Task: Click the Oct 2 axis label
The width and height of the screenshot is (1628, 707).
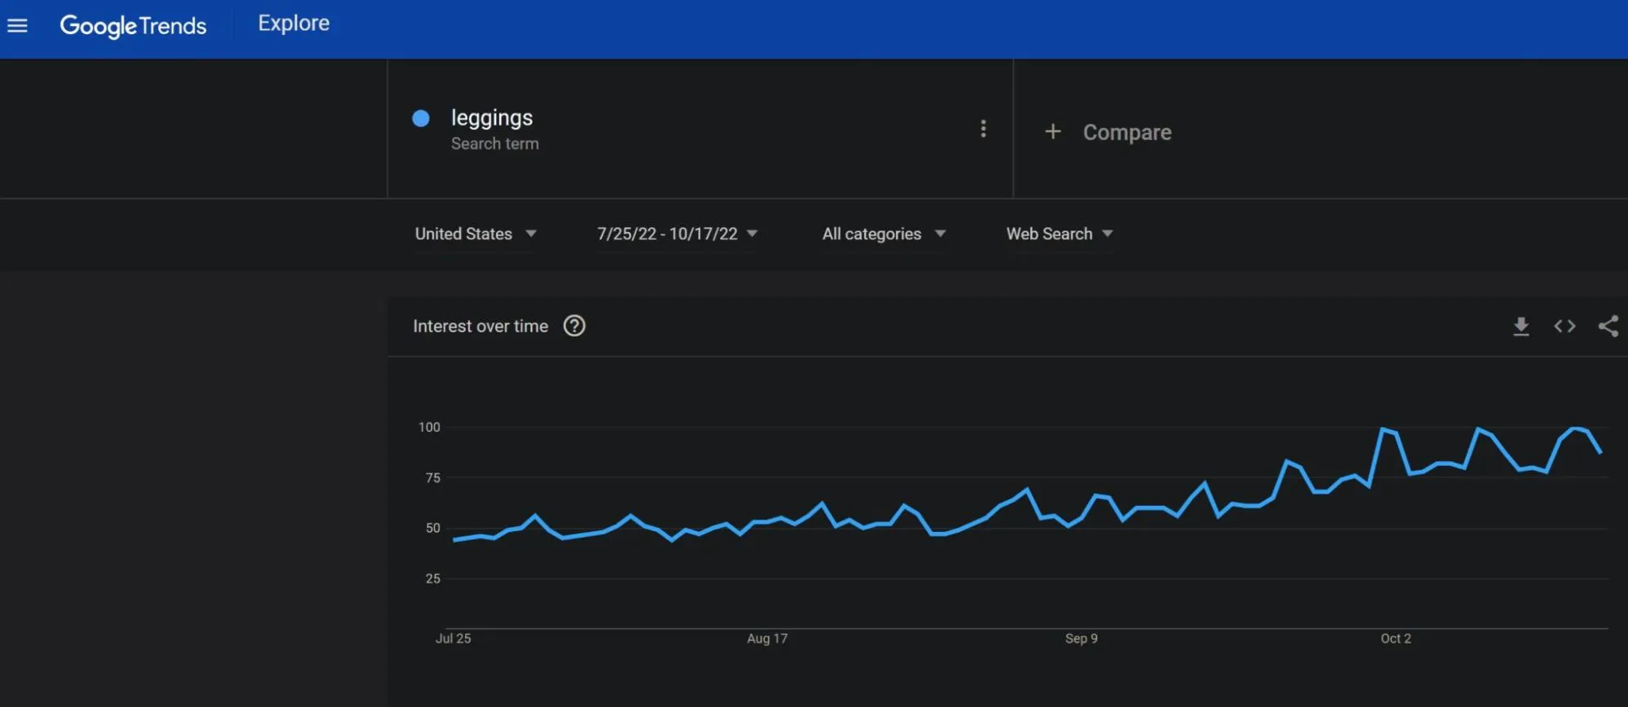Action: 1396,639
